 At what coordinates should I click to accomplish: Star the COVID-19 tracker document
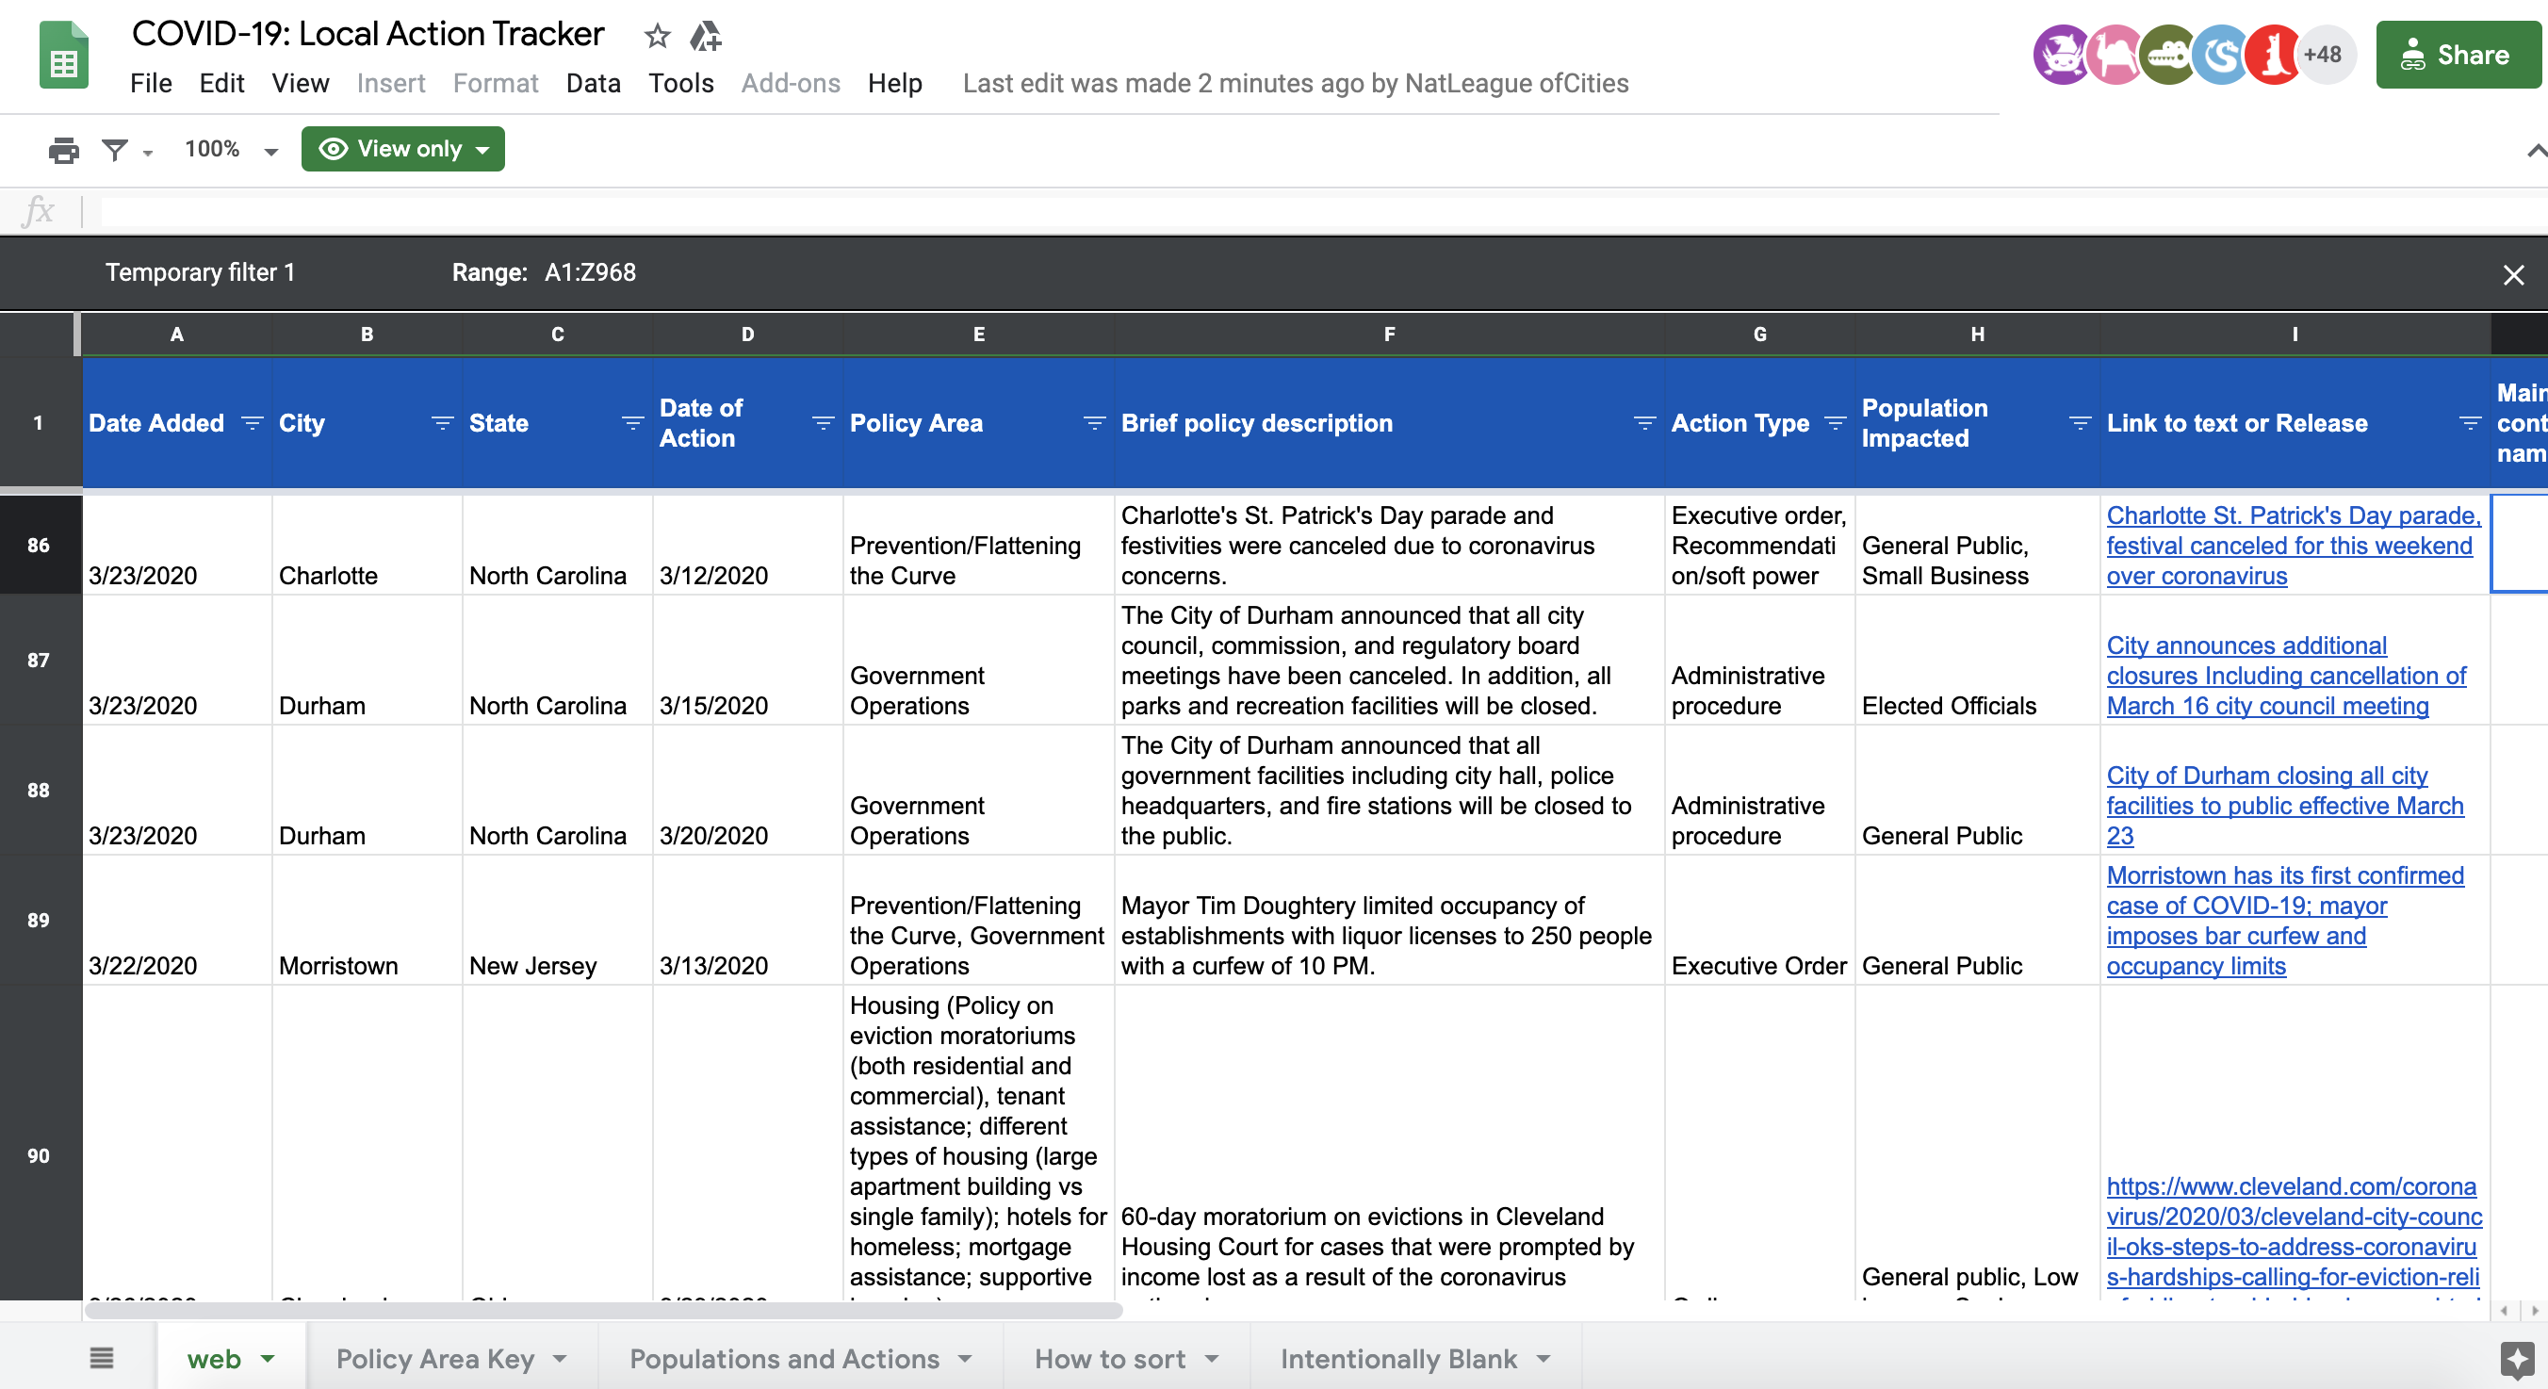tap(657, 37)
